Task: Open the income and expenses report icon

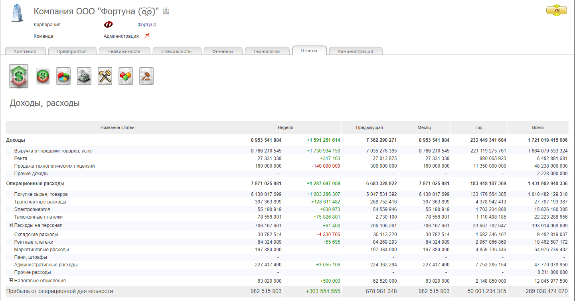Action: point(19,76)
